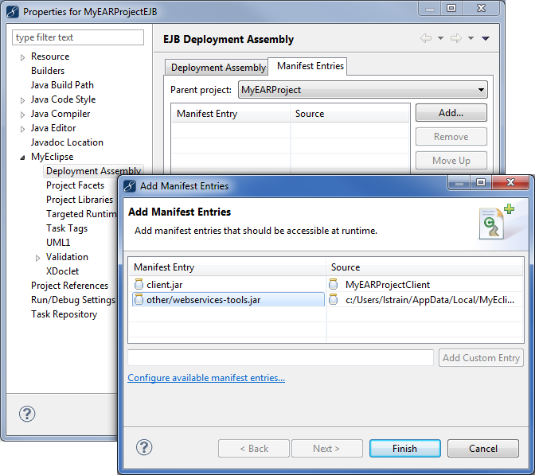Expand the Resource tree node
The height and width of the screenshot is (475, 535).
pyautogui.click(x=22, y=57)
